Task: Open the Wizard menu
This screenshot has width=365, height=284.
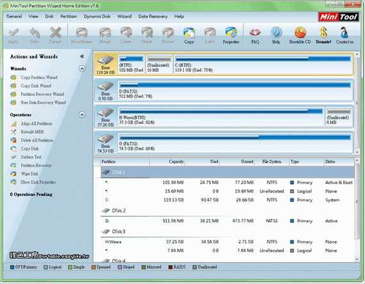Action: pyautogui.click(x=124, y=16)
